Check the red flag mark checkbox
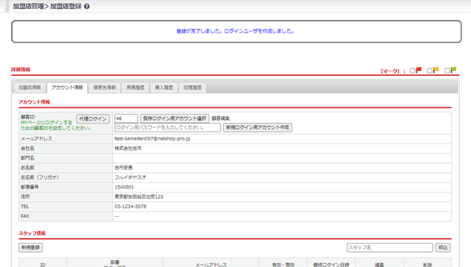This screenshot has width=471, height=267. pos(413,71)
